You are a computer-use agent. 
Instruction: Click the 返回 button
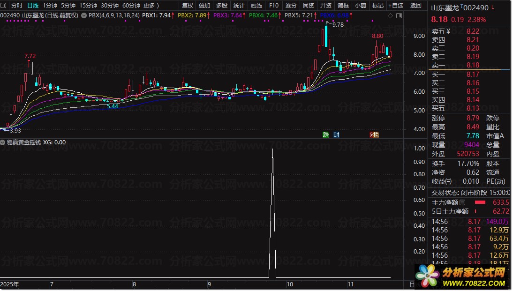point(415,6)
